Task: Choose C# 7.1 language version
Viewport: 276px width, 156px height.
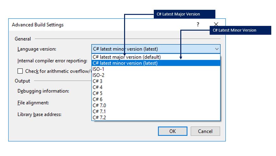Action: [99, 111]
